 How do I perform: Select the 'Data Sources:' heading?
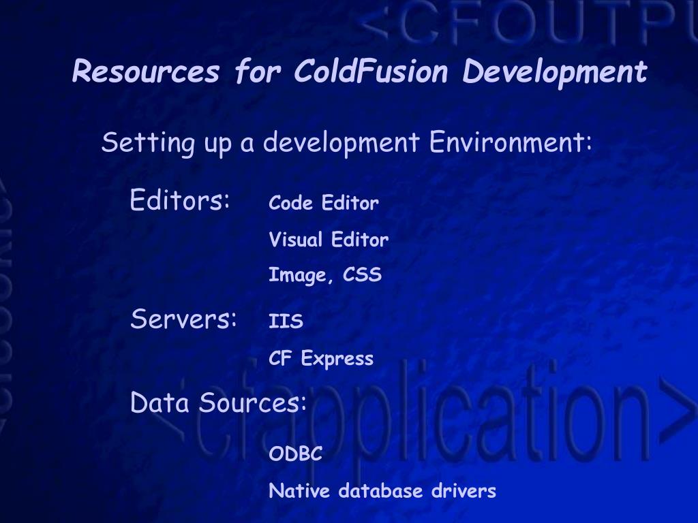pyautogui.click(x=219, y=402)
